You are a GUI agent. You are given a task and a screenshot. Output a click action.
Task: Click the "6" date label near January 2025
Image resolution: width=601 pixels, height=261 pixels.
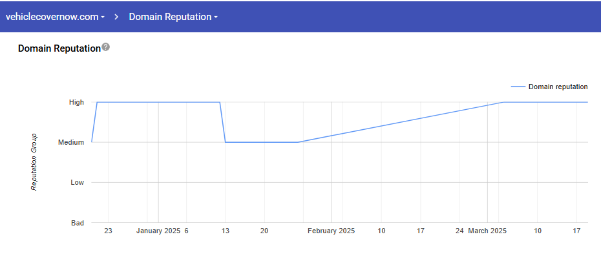[186, 231]
